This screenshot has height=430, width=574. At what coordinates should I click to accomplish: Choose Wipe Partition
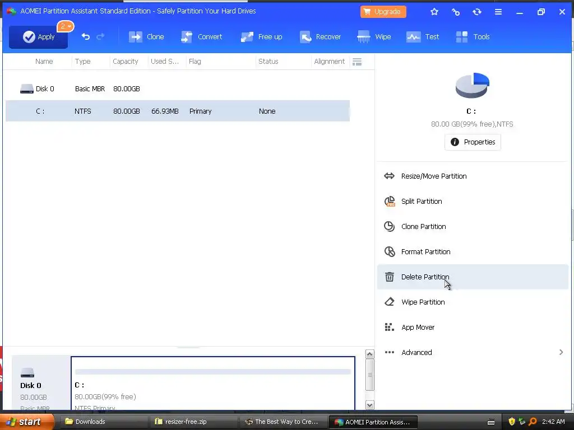pos(473,302)
